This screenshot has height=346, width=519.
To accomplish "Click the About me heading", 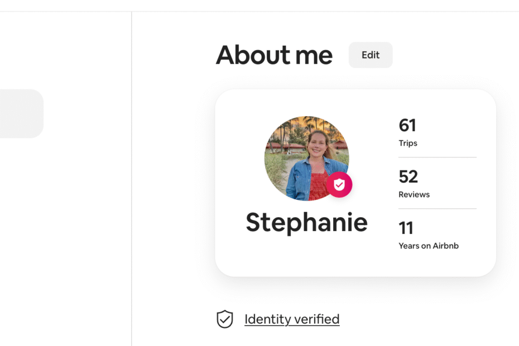I will tap(274, 55).
